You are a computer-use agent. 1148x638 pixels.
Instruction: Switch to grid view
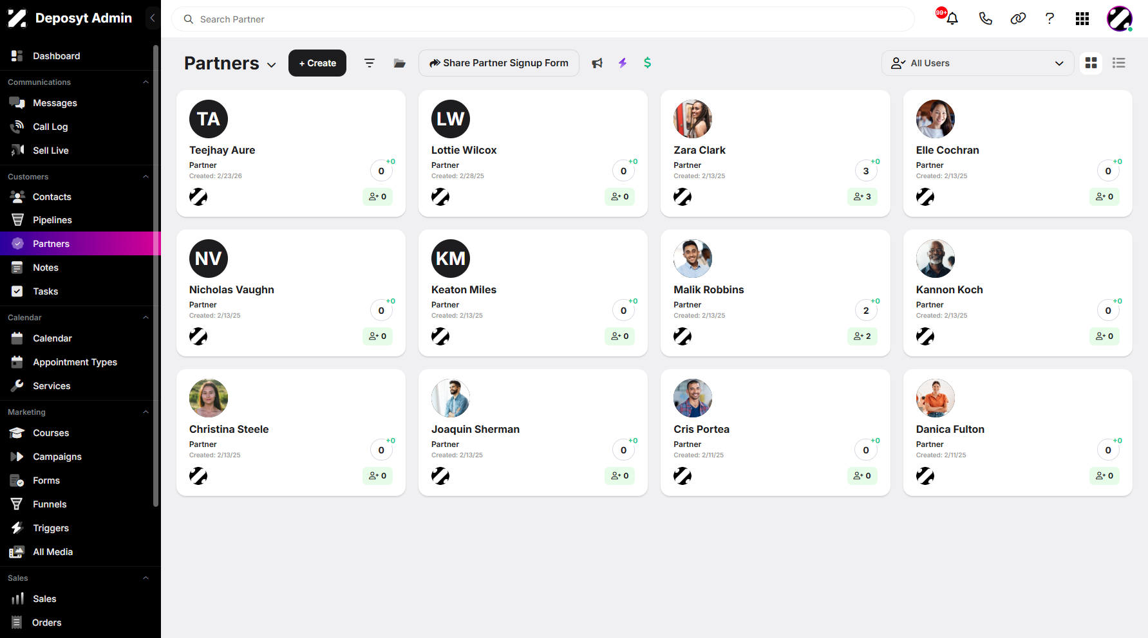click(1091, 63)
